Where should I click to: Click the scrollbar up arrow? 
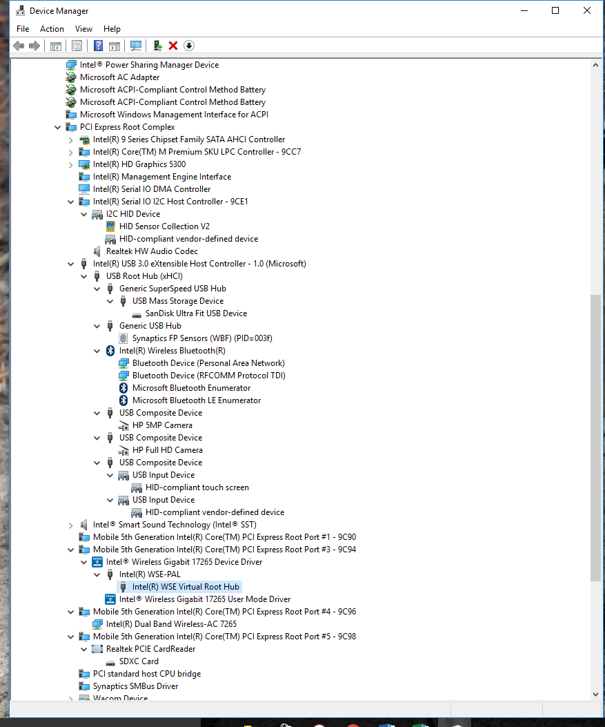coord(595,66)
